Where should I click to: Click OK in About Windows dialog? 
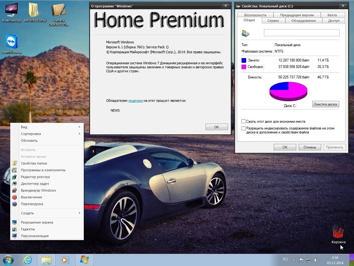click(x=217, y=127)
